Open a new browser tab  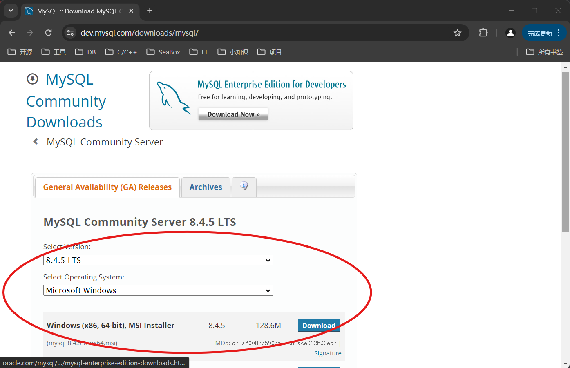point(150,11)
